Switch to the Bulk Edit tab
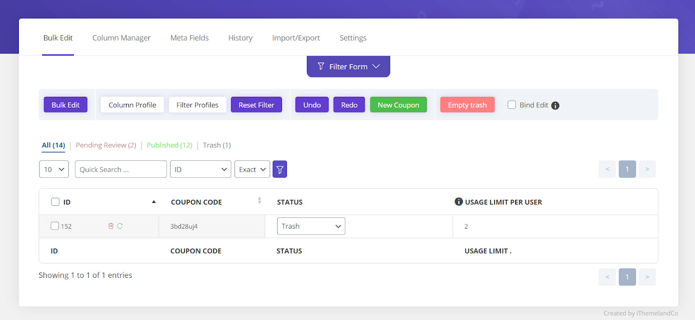 click(x=58, y=38)
